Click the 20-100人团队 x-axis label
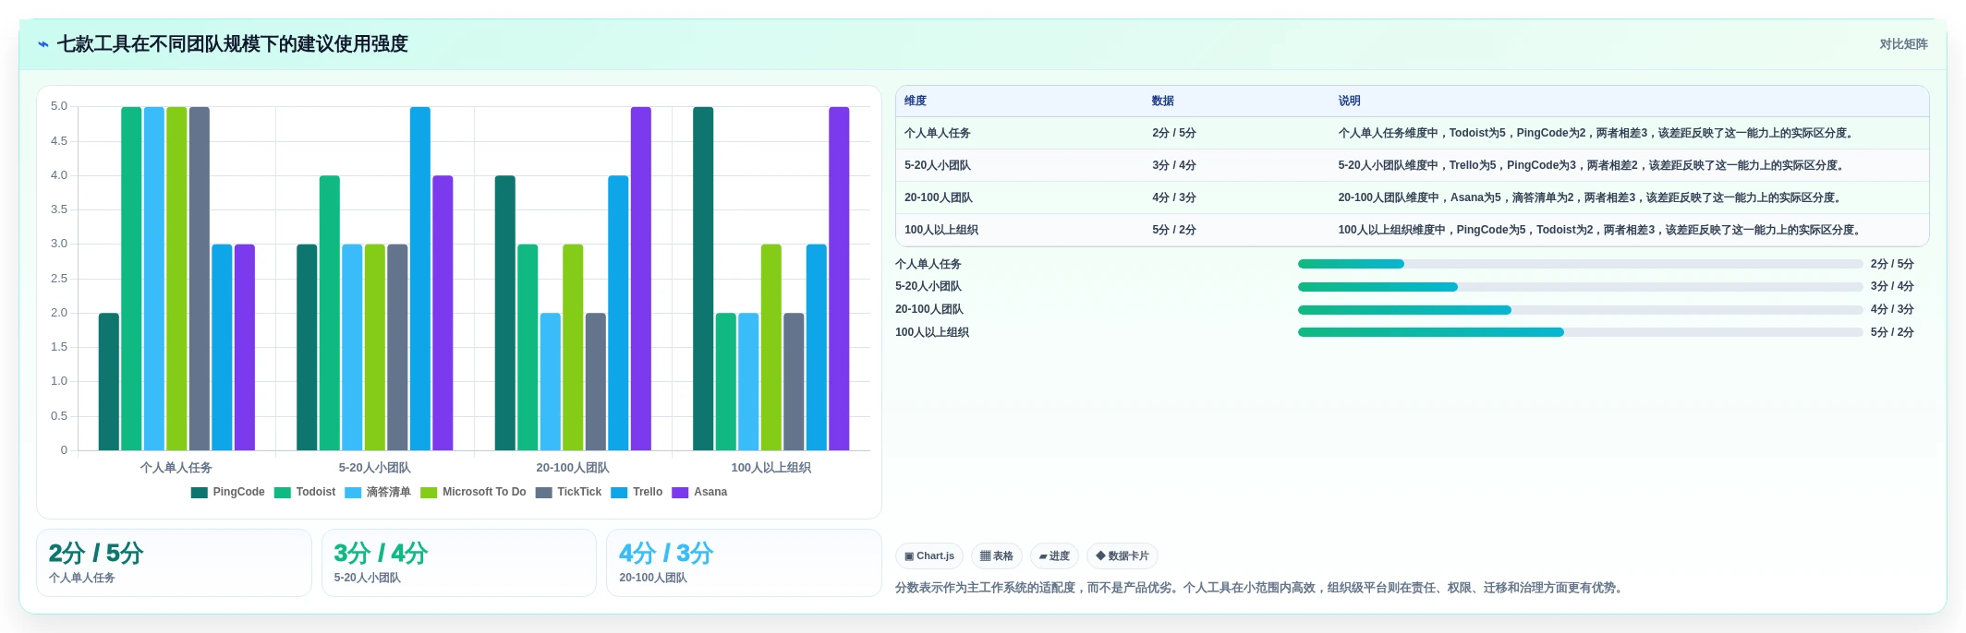 tap(573, 468)
